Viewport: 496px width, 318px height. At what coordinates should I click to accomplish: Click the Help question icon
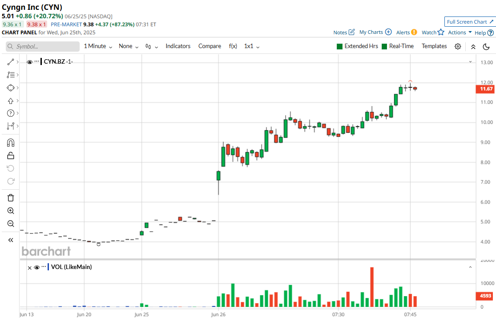[x=490, y=33]
